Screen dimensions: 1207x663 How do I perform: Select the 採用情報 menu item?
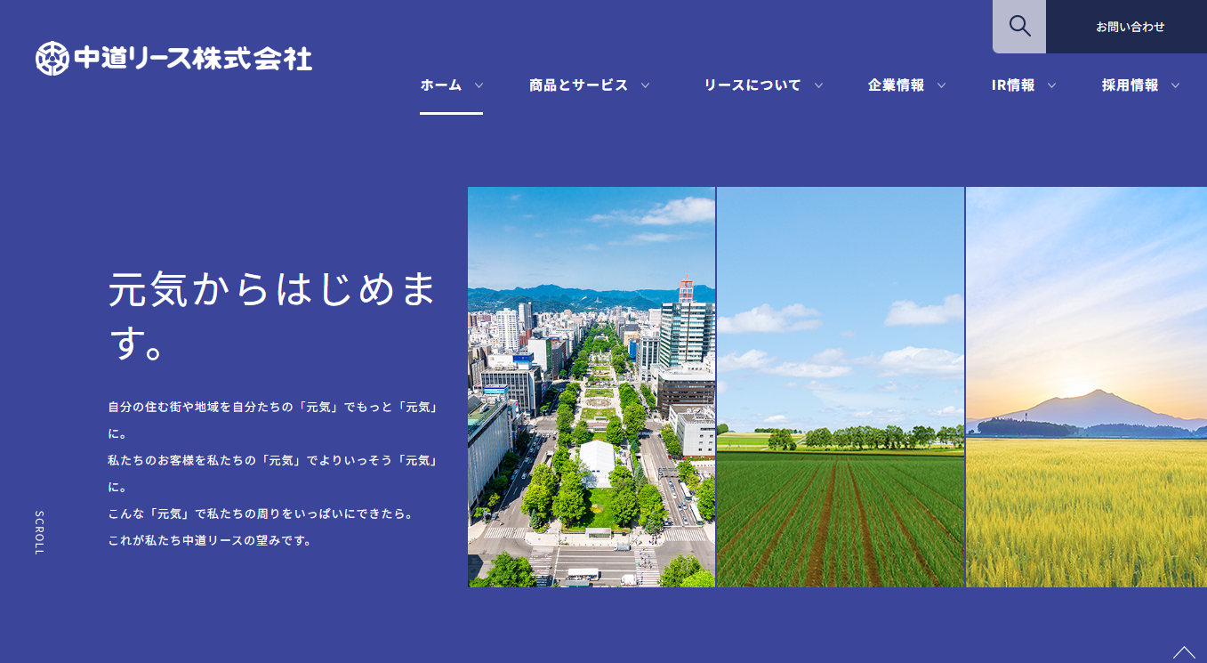point(1130,85)
